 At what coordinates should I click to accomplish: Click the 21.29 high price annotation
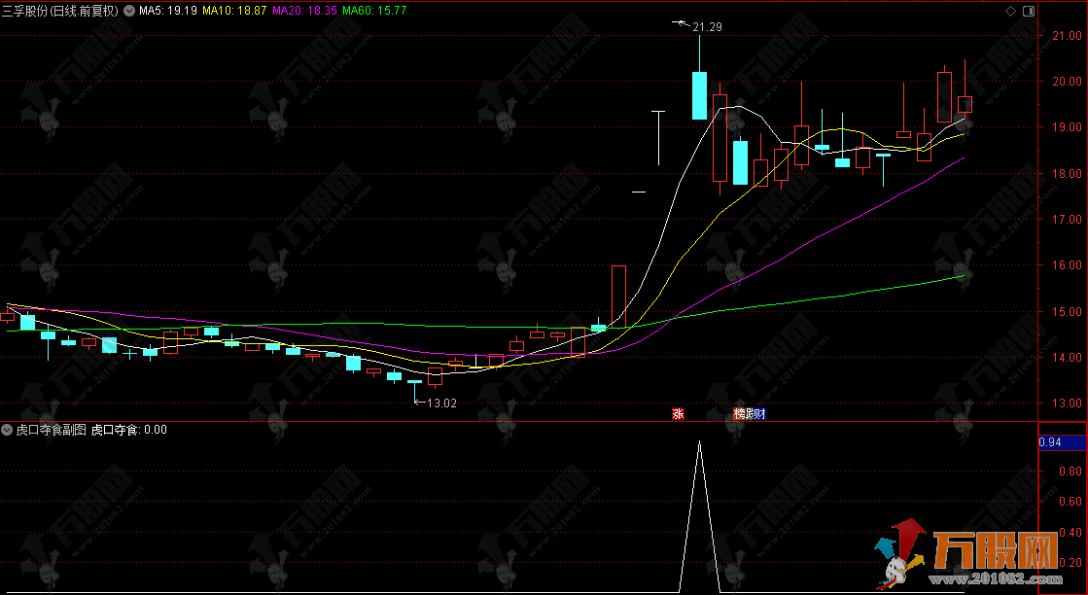point(707,27)
